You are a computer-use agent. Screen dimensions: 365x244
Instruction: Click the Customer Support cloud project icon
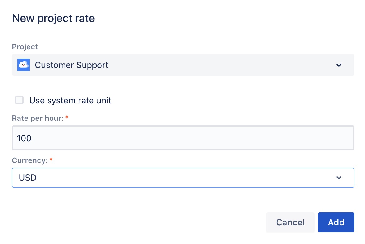coord(24,65)
